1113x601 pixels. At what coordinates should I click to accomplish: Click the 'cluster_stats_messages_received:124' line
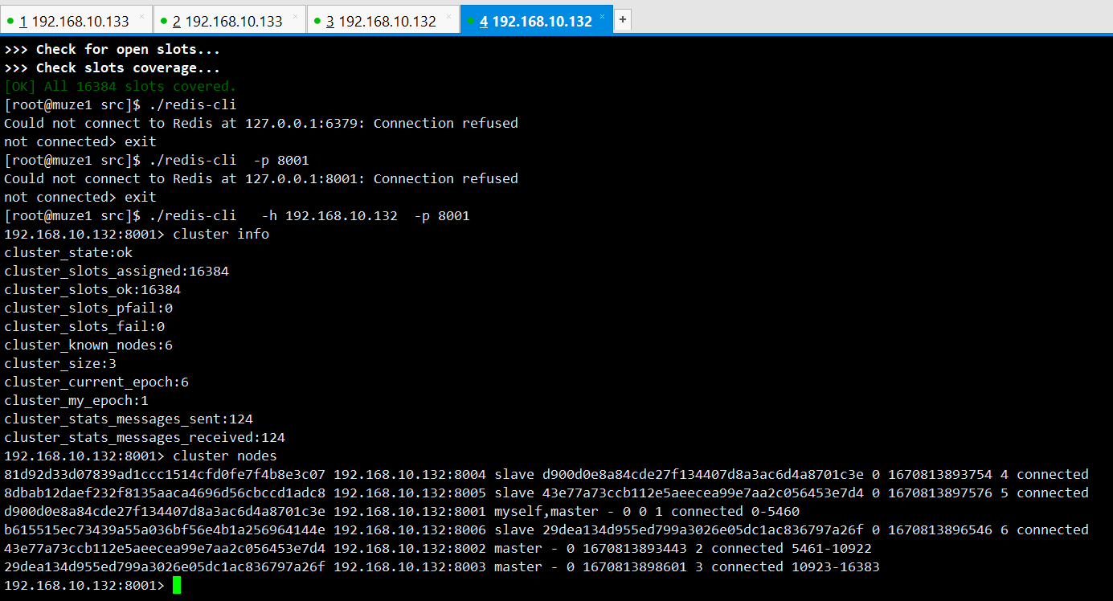[x=145, y=437]
